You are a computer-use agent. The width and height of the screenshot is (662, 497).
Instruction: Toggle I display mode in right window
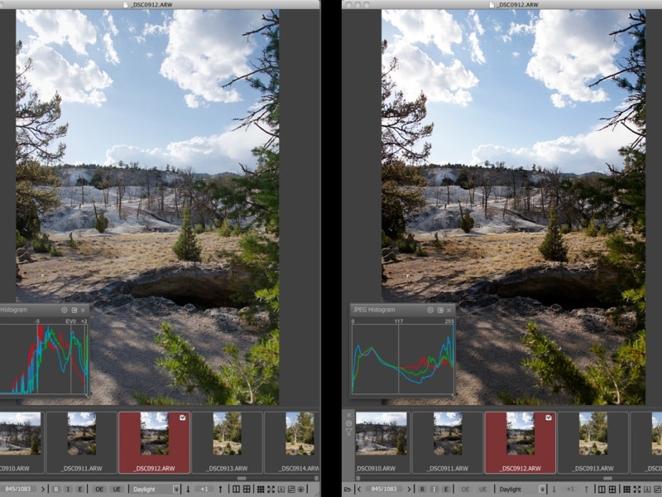[434, 489]
